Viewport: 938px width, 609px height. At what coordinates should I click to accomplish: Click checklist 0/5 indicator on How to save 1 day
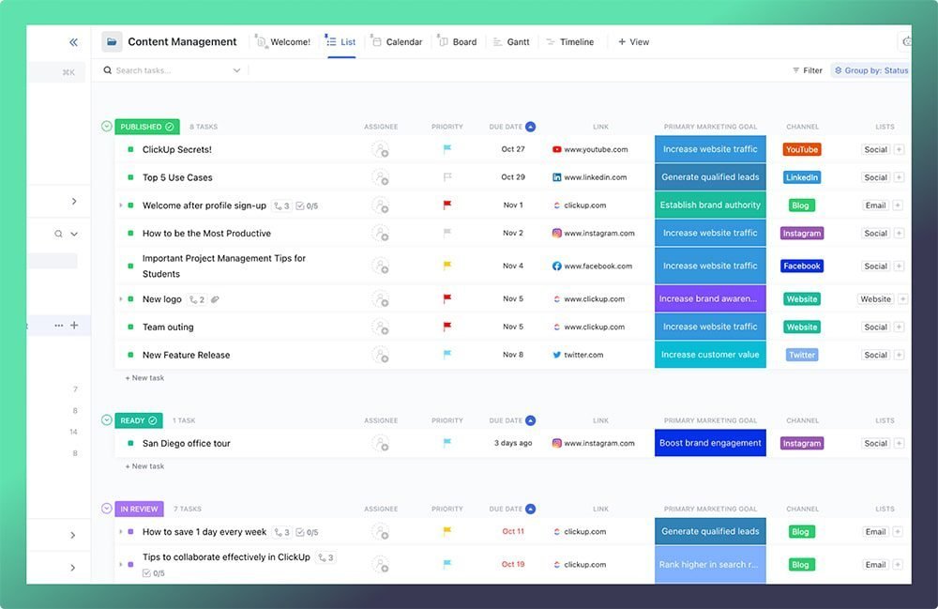(x=307, y=532)
